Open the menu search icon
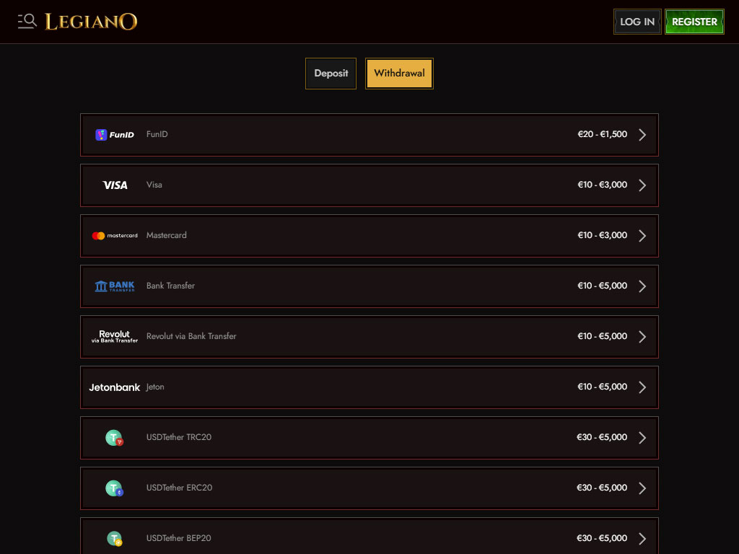 pos(27,22)
